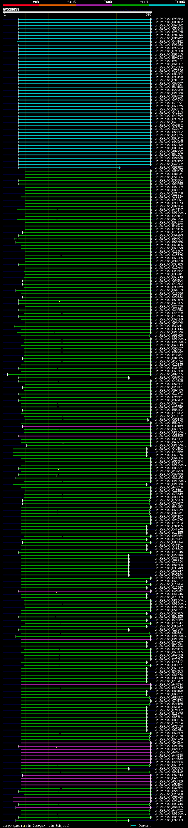This screenshot has width=188, height=828.
Task: Open the UniRef100_P45331 hit label
Action: [169, 778]
